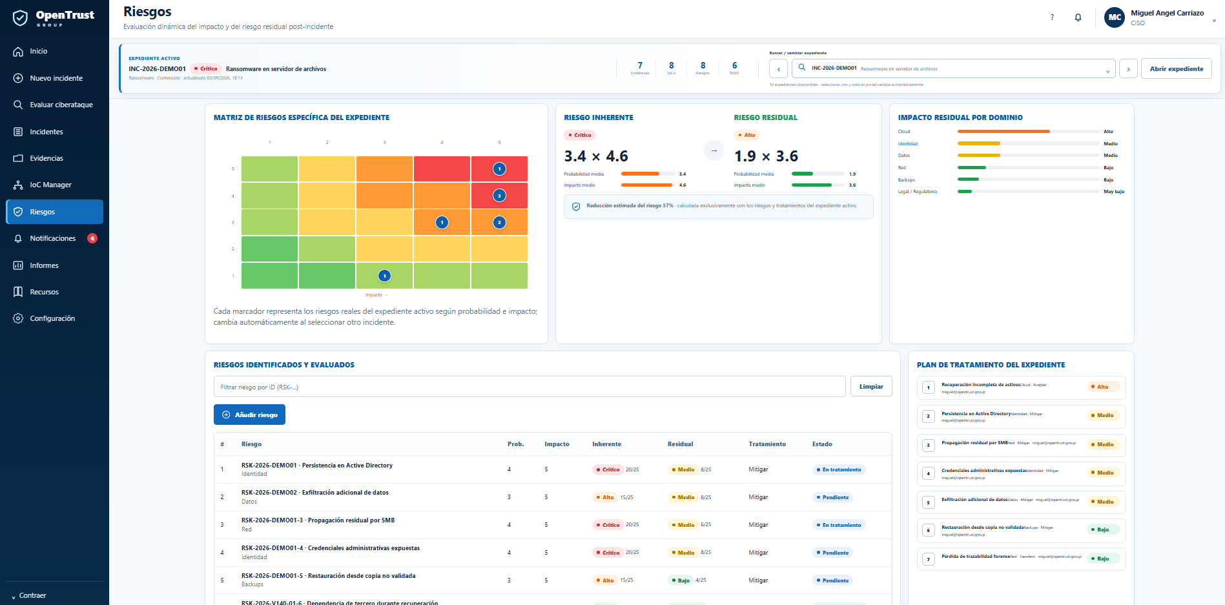The image size is (1225, 605).
Task: Open the Inicio home icon
Action: click(18, 52)
